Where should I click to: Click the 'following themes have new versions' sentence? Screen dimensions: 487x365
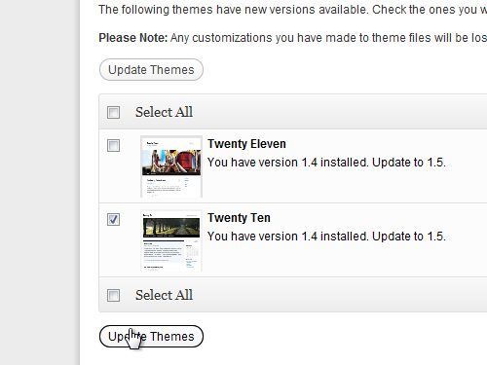(293, 10)
